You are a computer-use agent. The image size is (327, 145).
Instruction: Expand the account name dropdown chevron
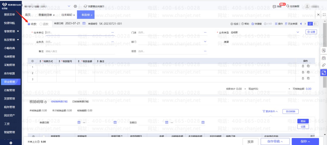pos(69,6)
